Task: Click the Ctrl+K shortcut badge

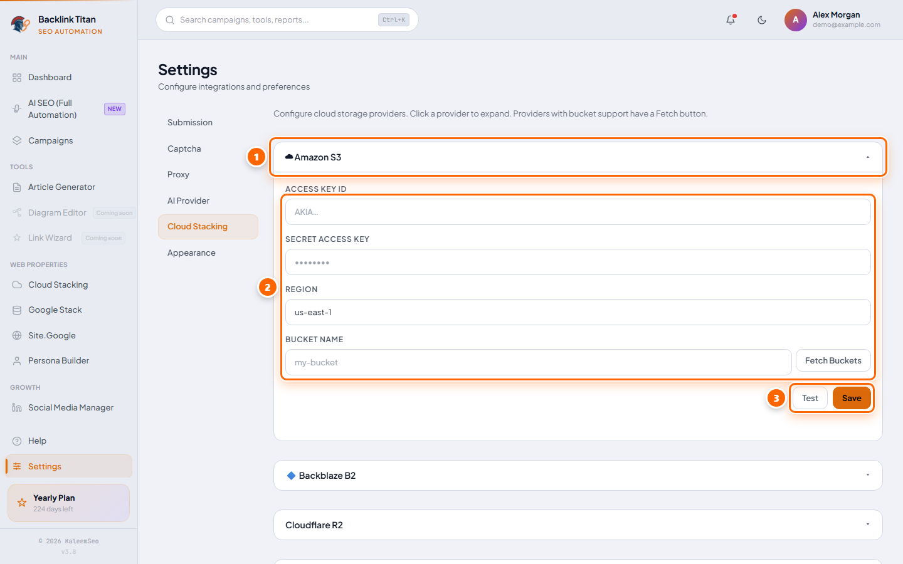Action: tap(394, 20)
